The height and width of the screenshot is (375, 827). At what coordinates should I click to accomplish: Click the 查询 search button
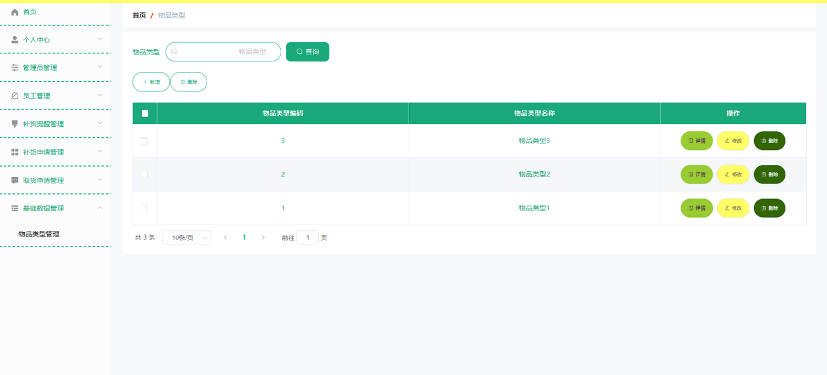(x=307, y=52)
